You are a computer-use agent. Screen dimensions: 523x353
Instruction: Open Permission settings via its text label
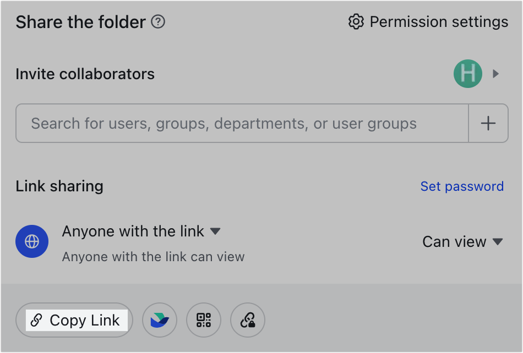(x=439, y=22)
